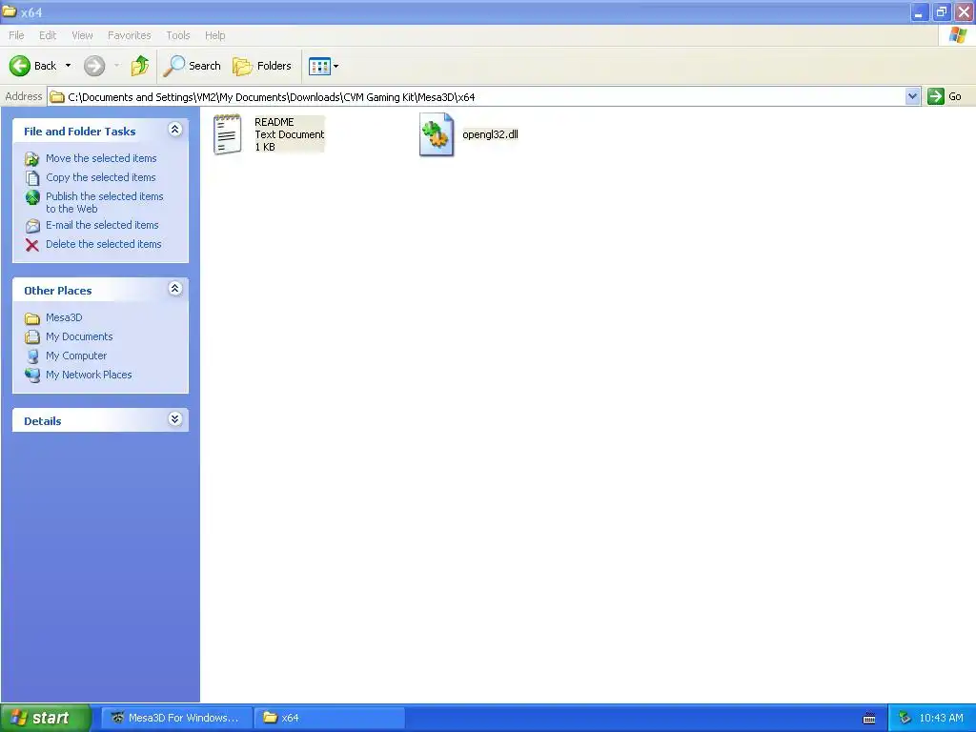The height and width of the screenshot is (732, 976).
Task: Open the Start menu
Action: tap(46, 718)
